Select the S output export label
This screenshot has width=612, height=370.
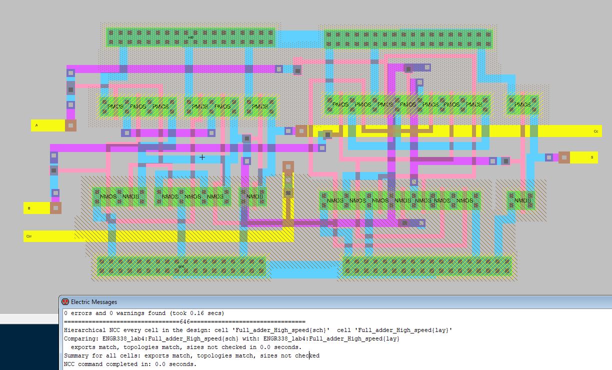coord(591,157)
